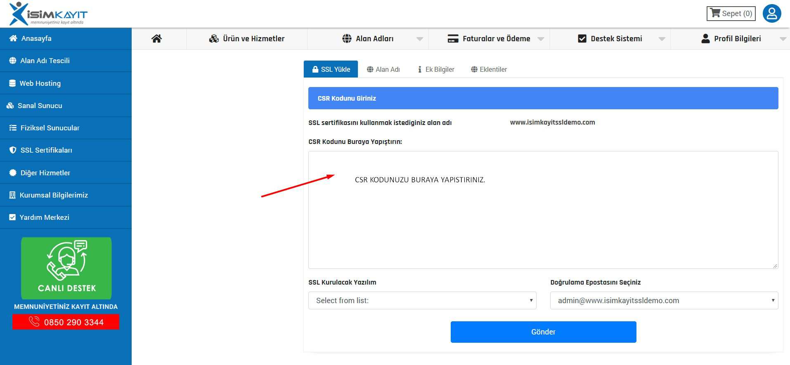The image size is (790, 365).
Task: Click the www.isimkayitssldemo.com domain text
Action: tap(552, 122)
